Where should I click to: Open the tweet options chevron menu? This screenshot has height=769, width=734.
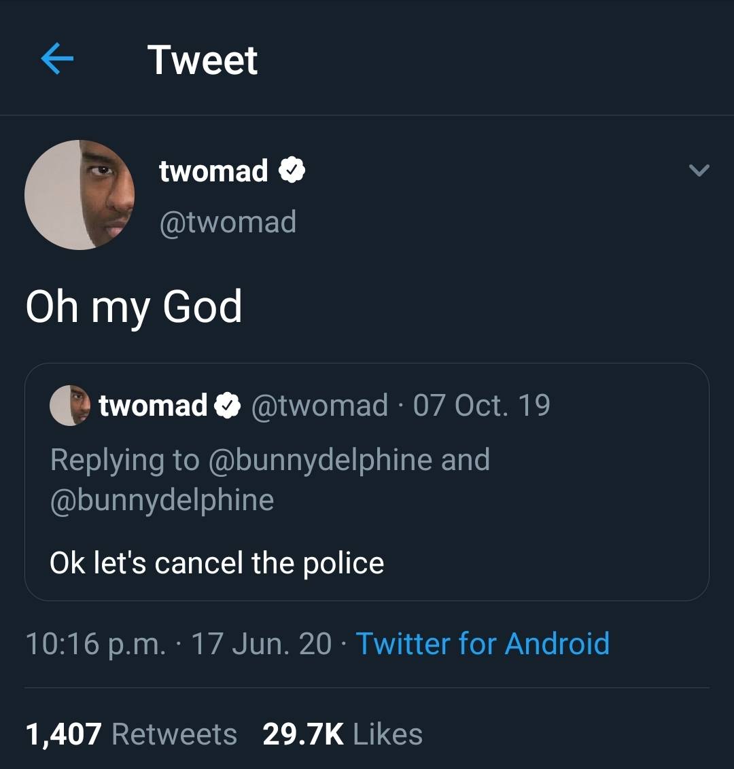point(699,171)
